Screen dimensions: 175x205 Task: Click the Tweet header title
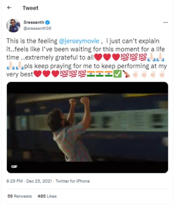click(30, 8)
